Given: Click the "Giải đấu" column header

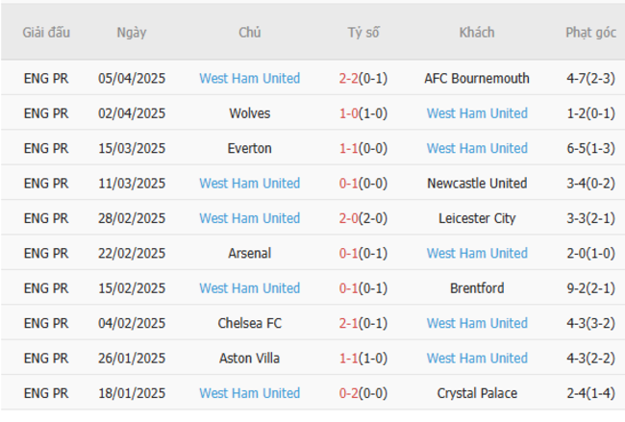Looking at the screenshot, I should point(46,33).
